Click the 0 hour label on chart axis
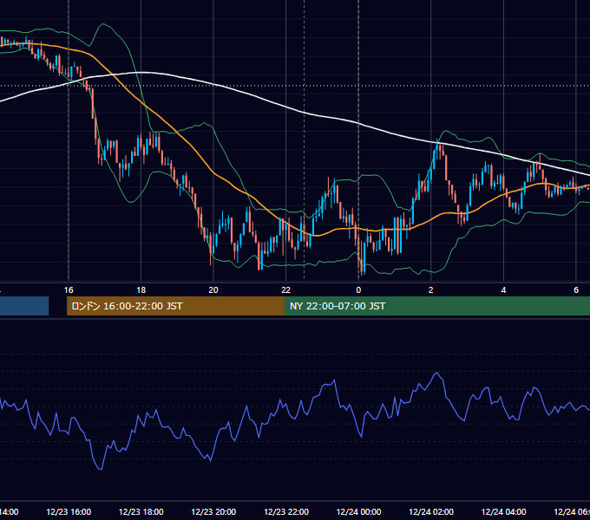590x520 pixels. click(358, 290)
